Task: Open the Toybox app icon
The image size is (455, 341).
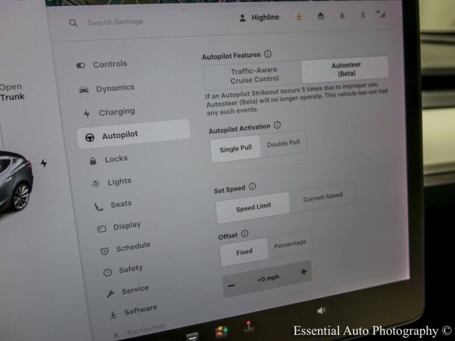Action: 221,331
